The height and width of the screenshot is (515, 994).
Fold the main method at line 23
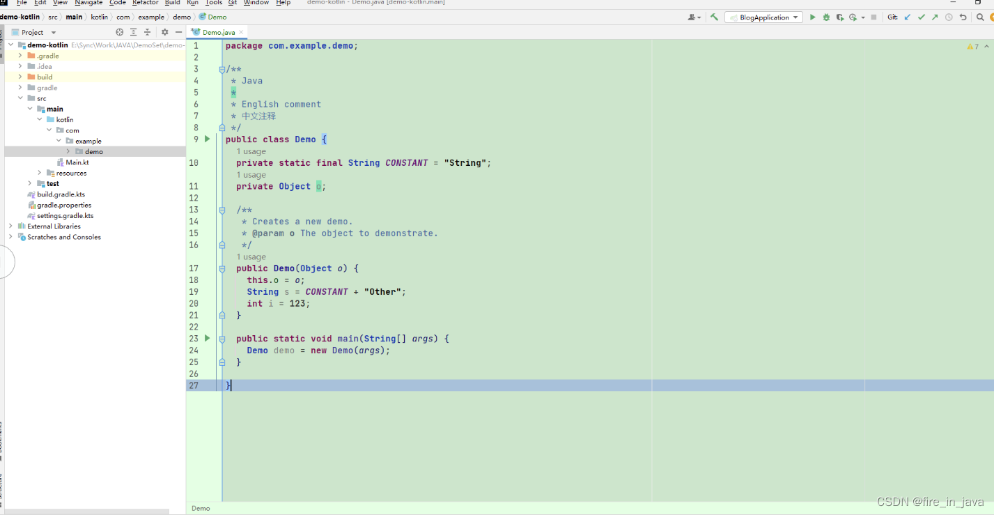(222, 339)
